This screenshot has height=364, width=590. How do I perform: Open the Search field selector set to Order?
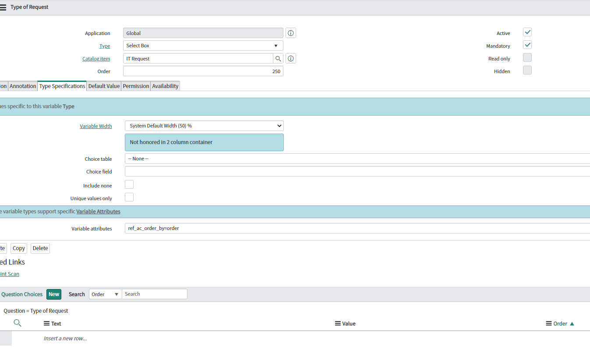coord(106,294)
